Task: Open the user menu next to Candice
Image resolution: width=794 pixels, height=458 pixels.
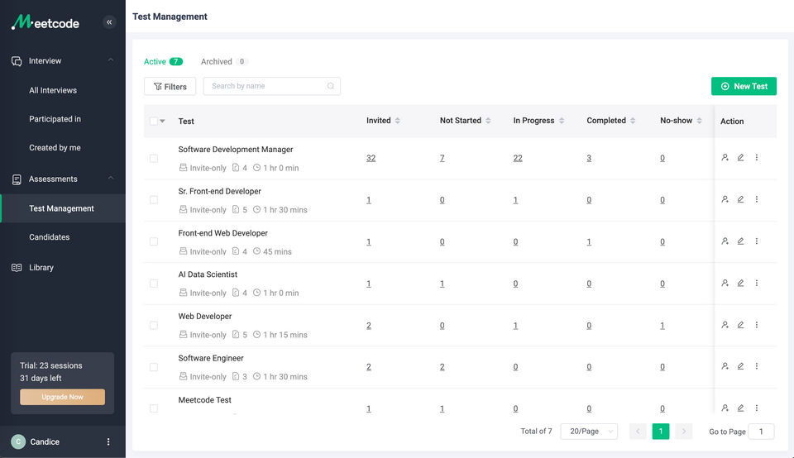Action: [x=108, y=441]
